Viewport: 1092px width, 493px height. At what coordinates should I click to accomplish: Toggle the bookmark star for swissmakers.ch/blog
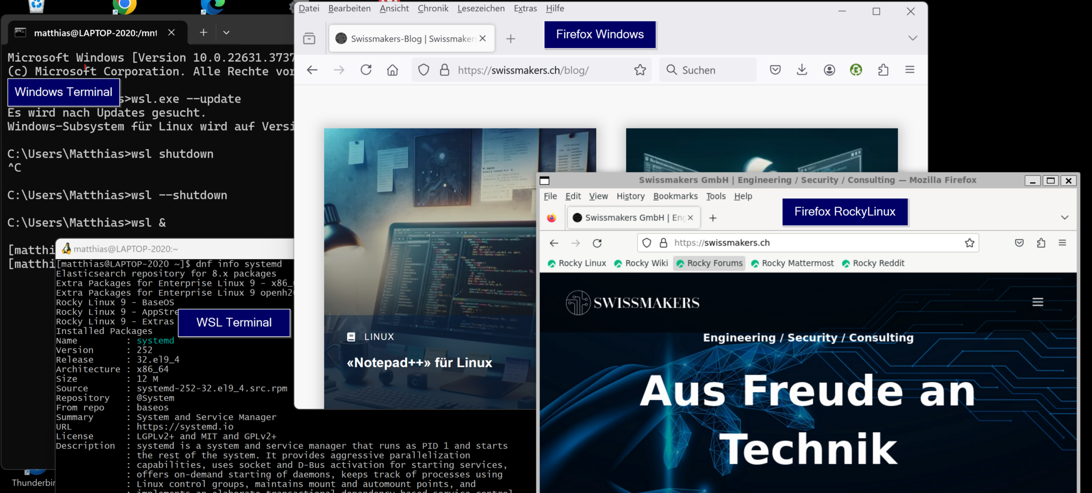(639, 70)
